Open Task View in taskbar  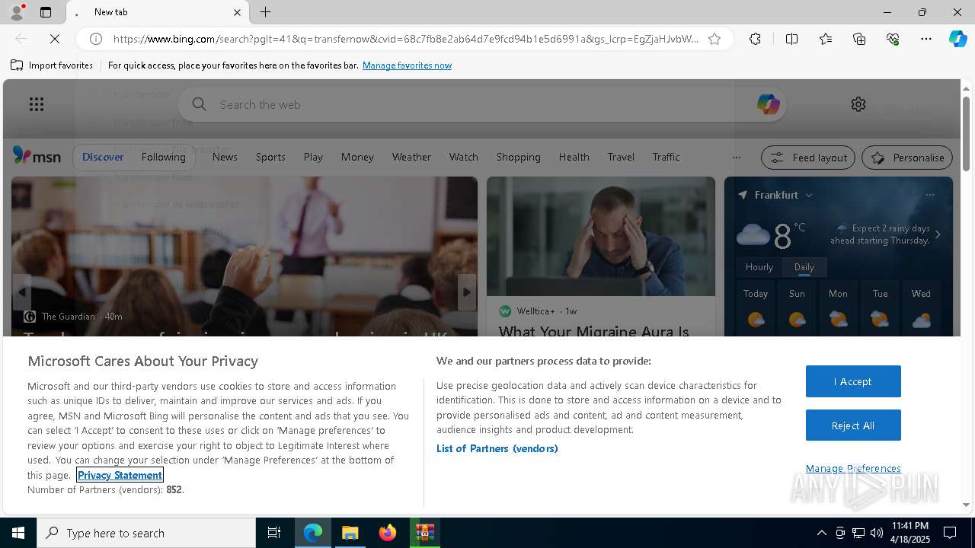(274, 533)
